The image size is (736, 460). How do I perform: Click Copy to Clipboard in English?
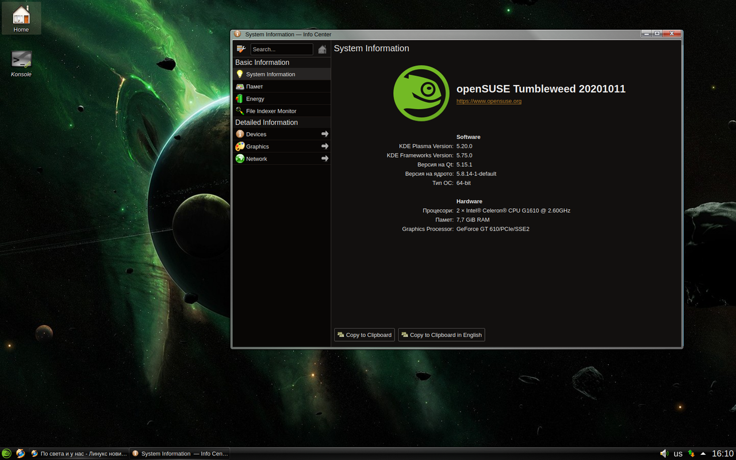click(x=442, y=335)
